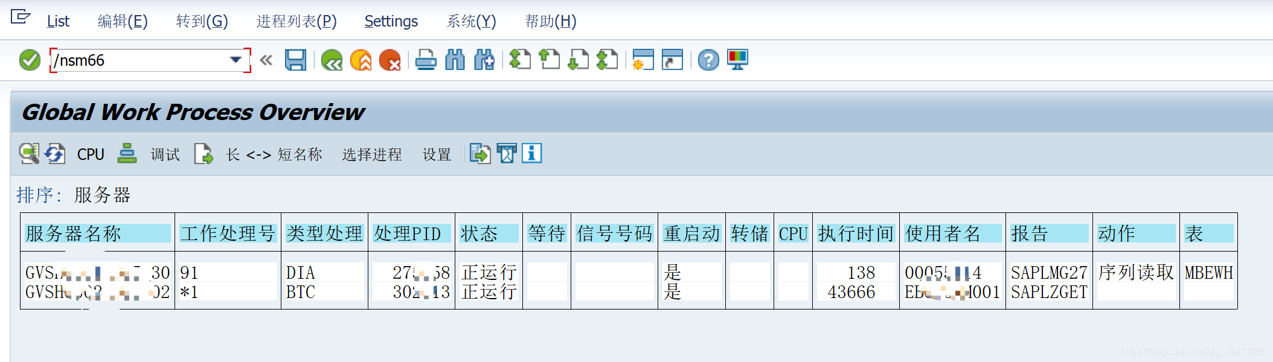Open the 进程列表(P) menu
This screenshot has height=362, width=1273.
297,22
